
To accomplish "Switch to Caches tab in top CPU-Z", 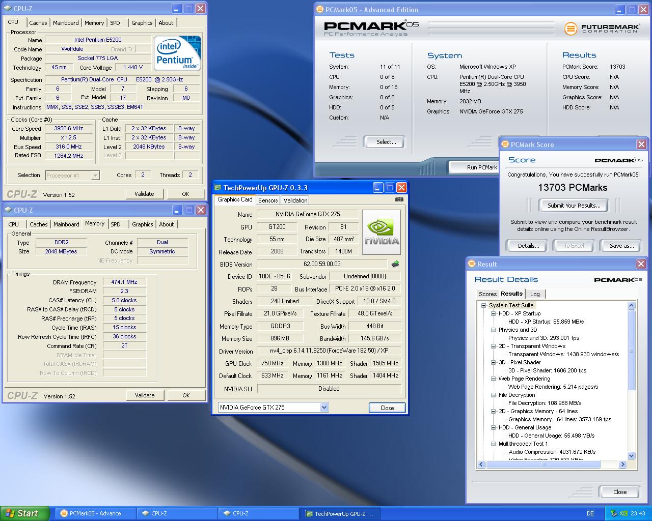I will pos(38,23).
